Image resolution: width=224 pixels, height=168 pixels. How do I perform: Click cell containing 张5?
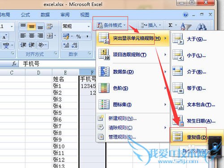click(x=65, y=113)
